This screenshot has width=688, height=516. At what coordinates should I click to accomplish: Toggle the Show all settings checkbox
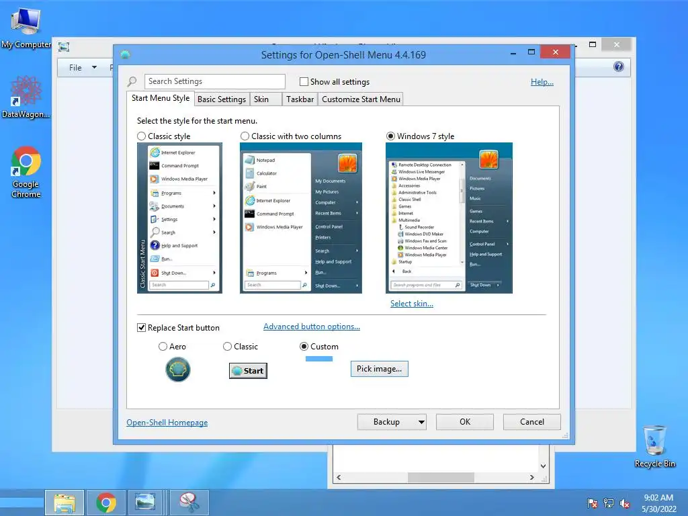pos(304,81)
